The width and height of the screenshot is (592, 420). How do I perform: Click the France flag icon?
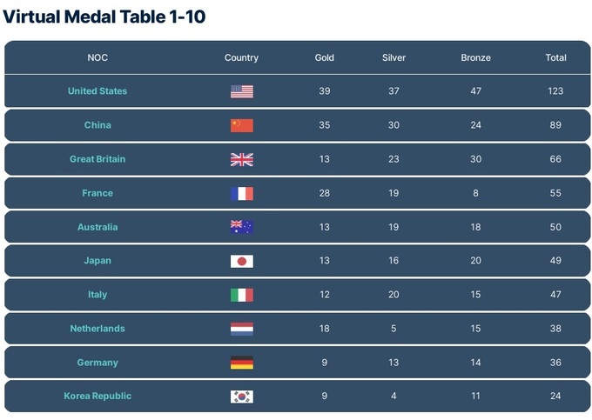(x=241, y=193)
